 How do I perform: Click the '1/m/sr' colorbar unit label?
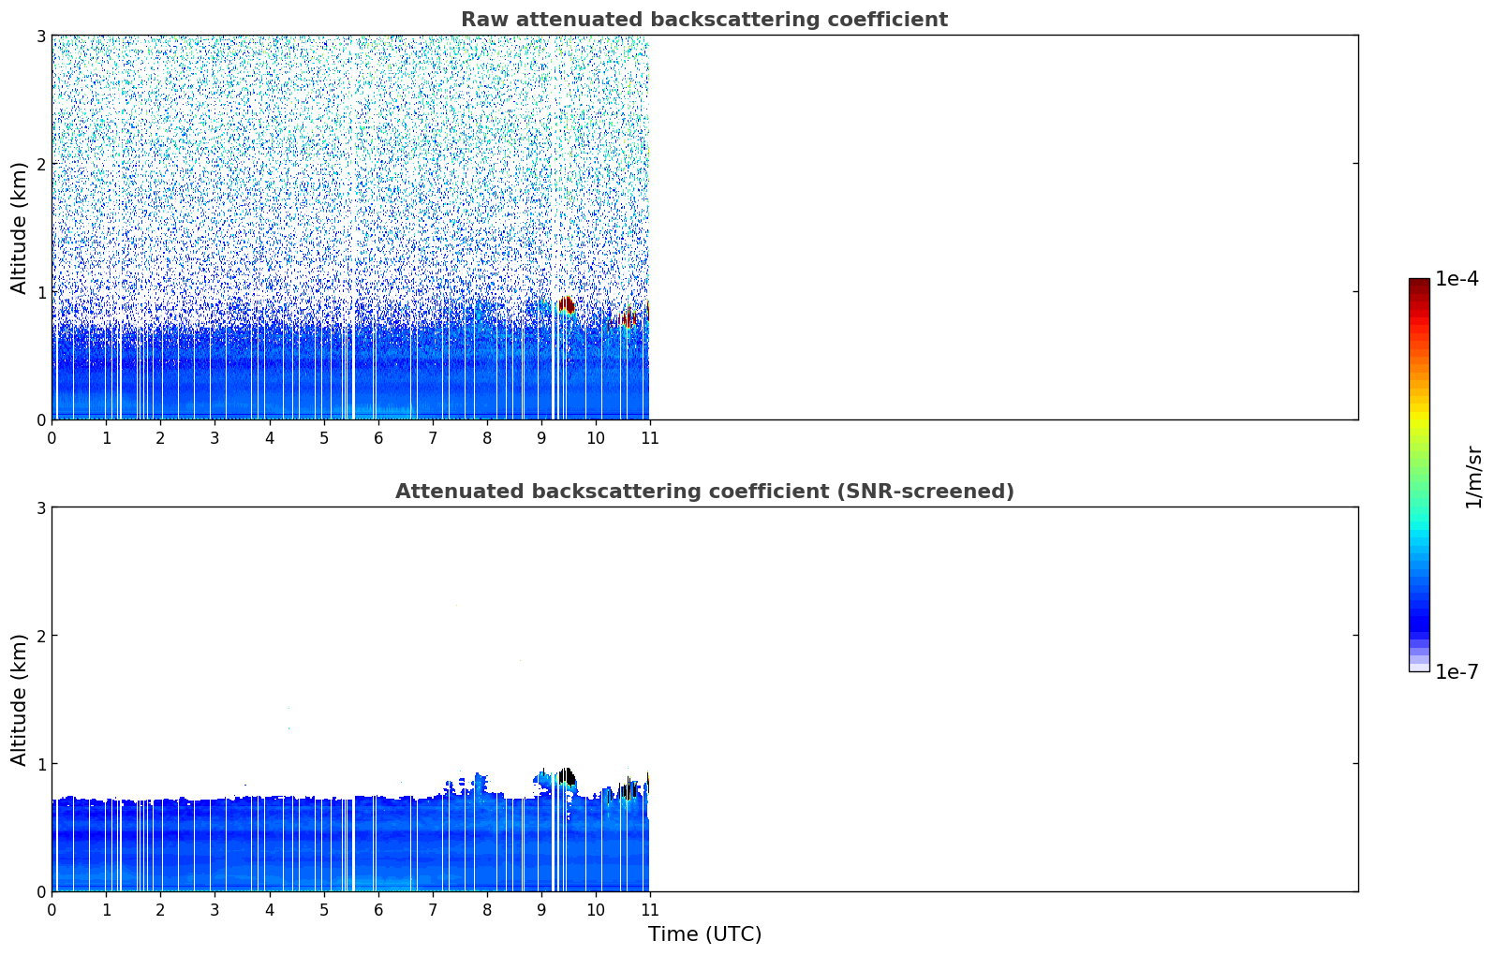tap(1473, 477)
